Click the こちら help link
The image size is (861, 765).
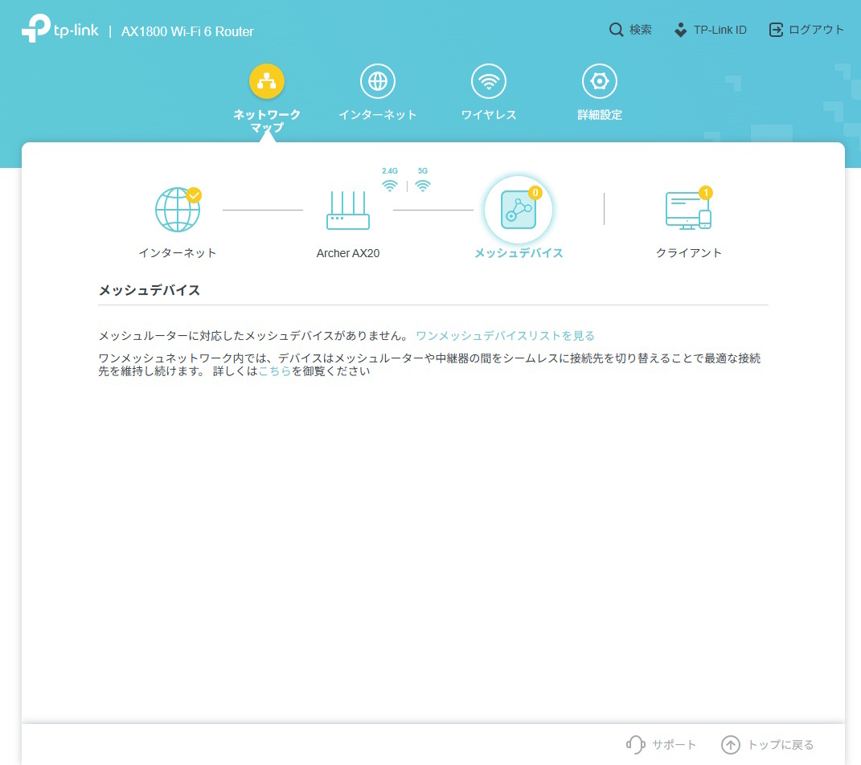click(277, 370)
